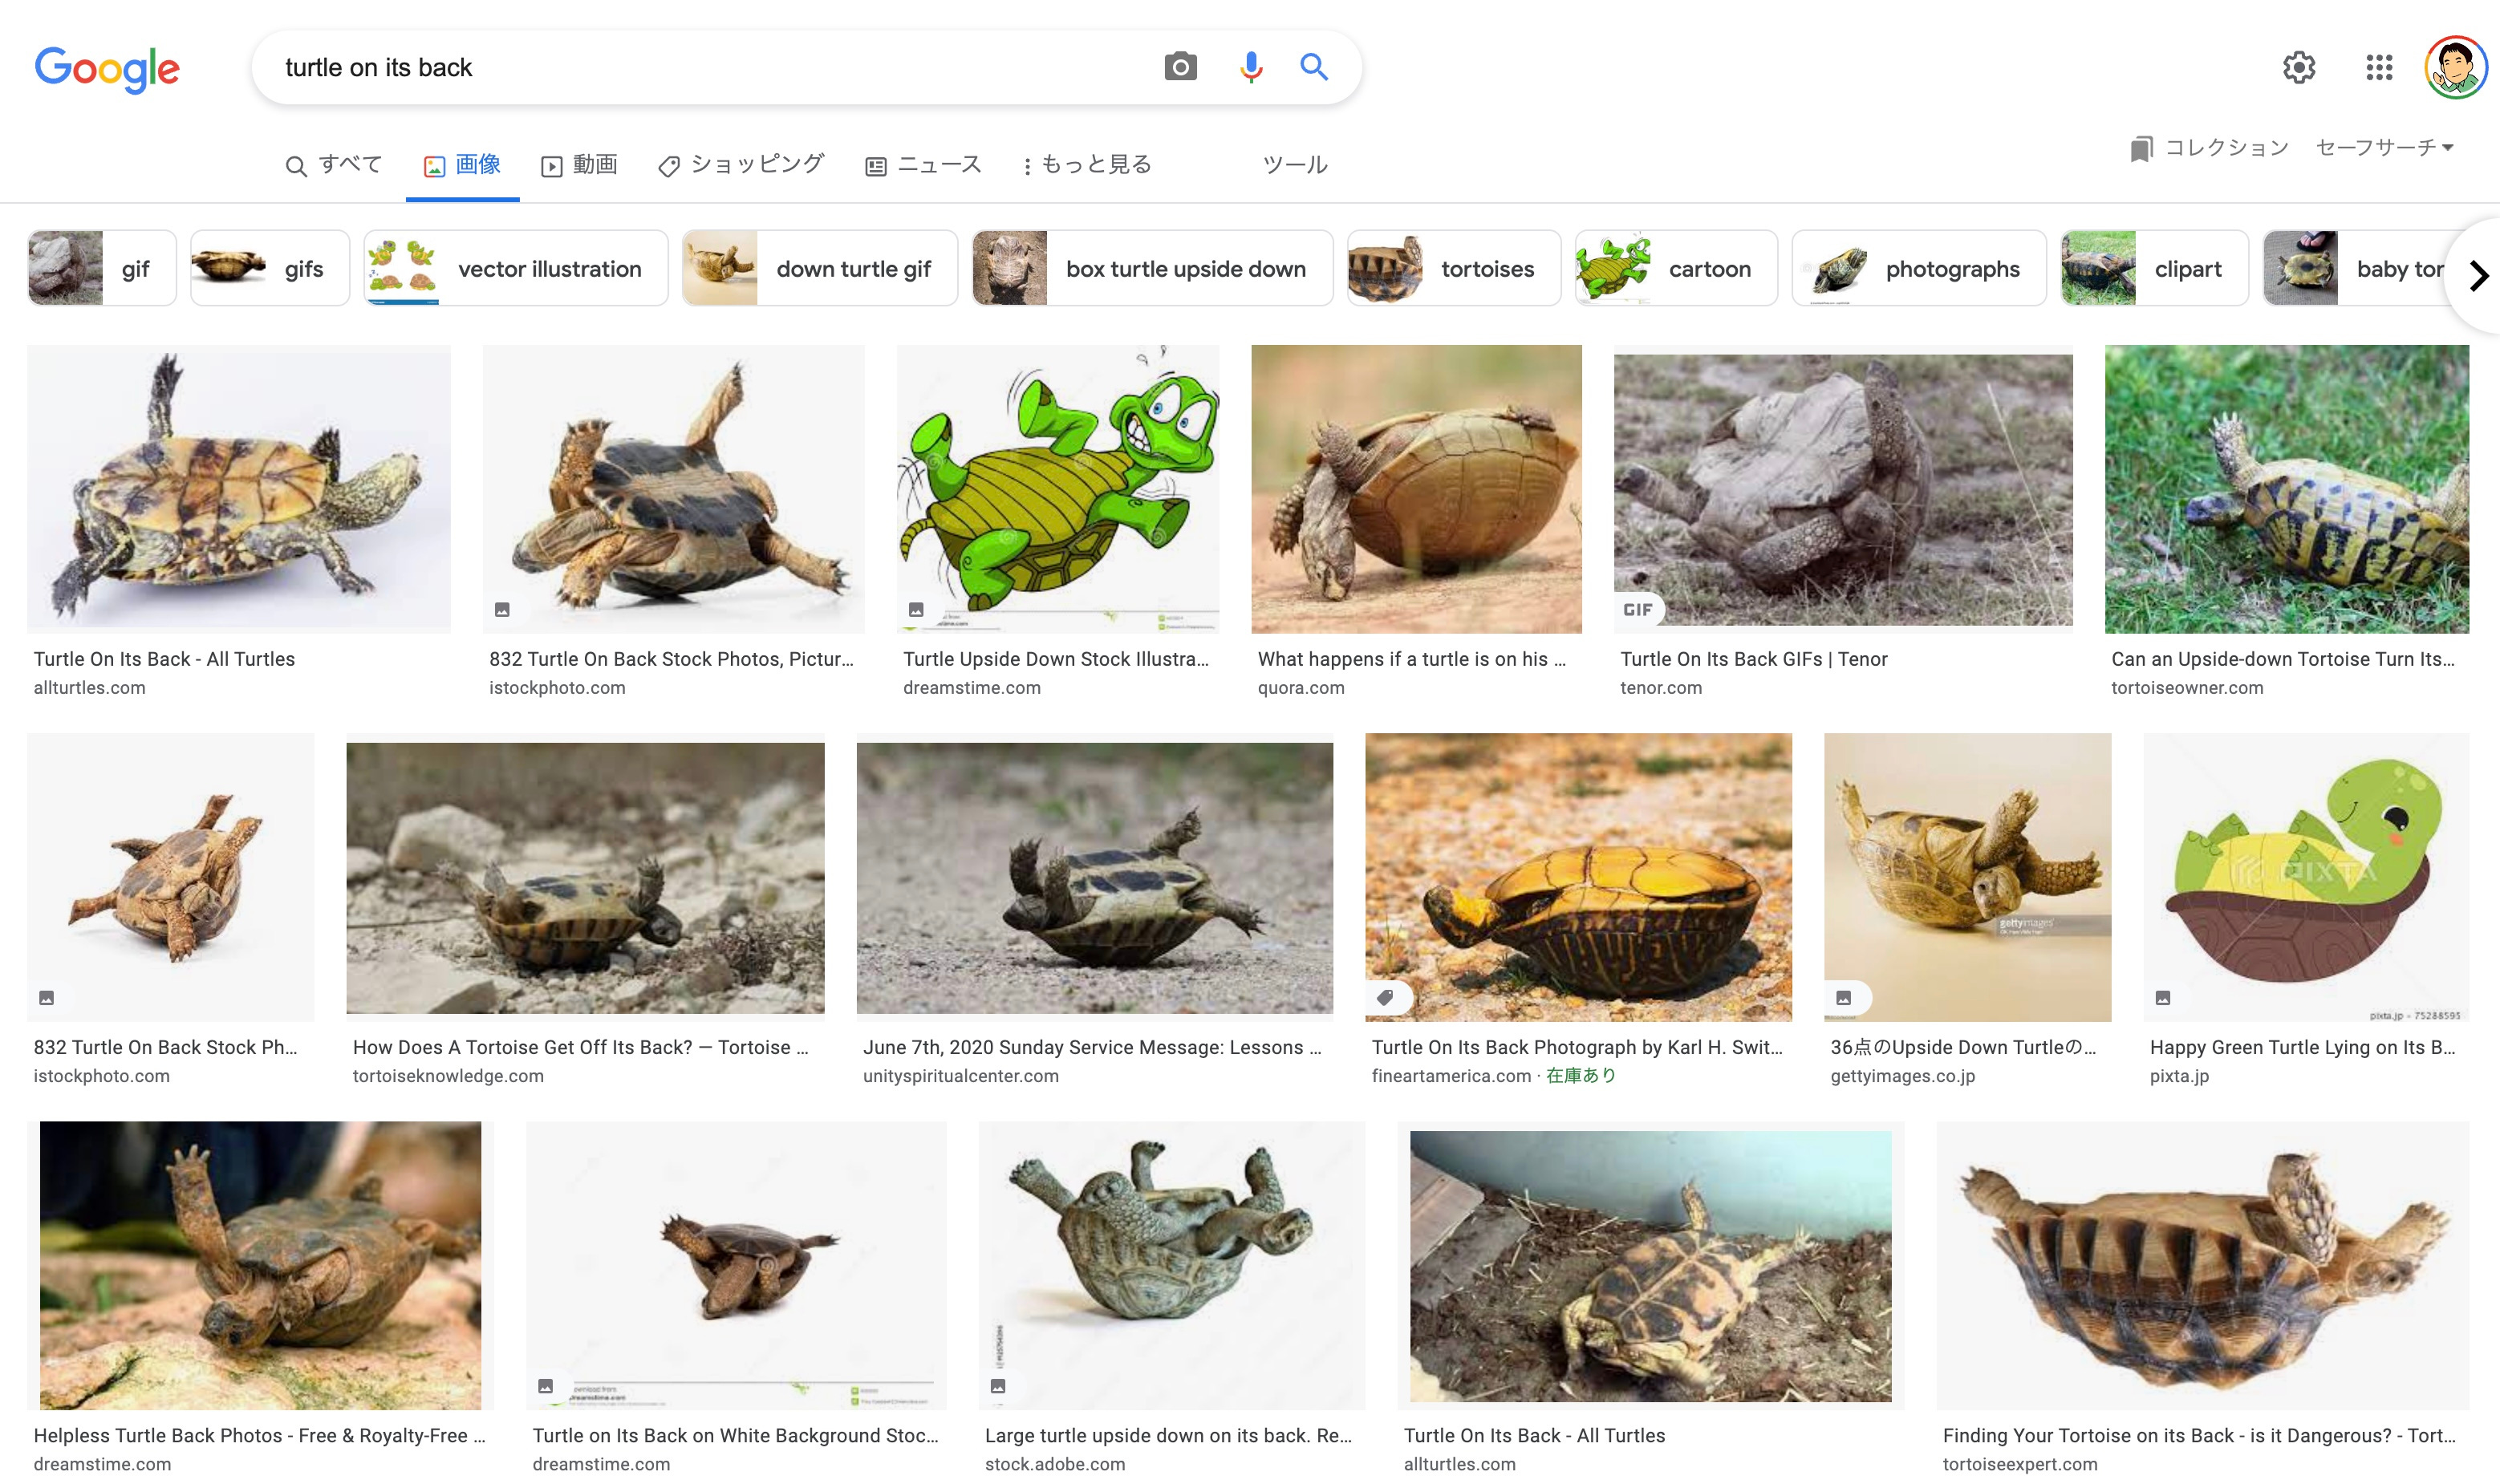Click the search by image camera icon
The image size is (2500, 1484).
(1180, 67)
